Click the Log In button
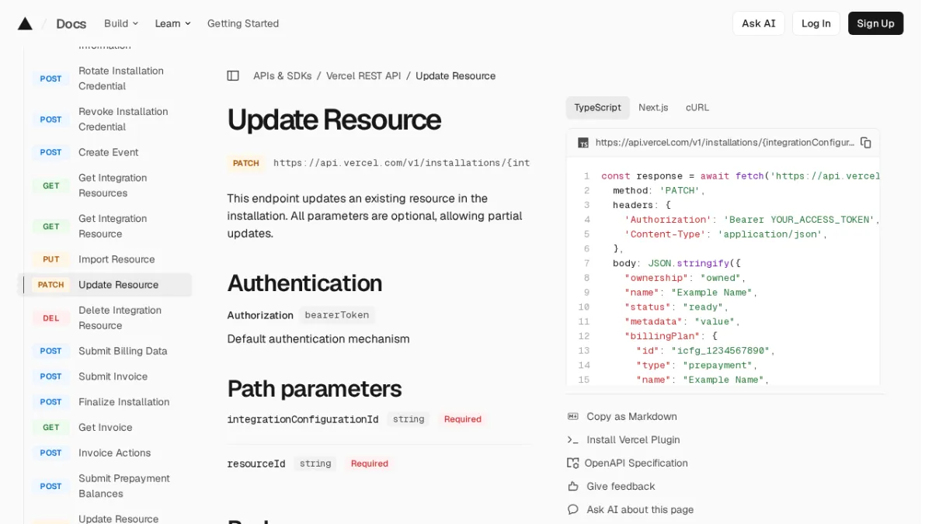Viewport: 932px width, 524px height. [x=816, y=23]
